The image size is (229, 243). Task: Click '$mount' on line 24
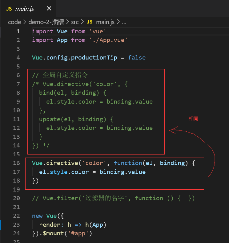click(53, 233)
